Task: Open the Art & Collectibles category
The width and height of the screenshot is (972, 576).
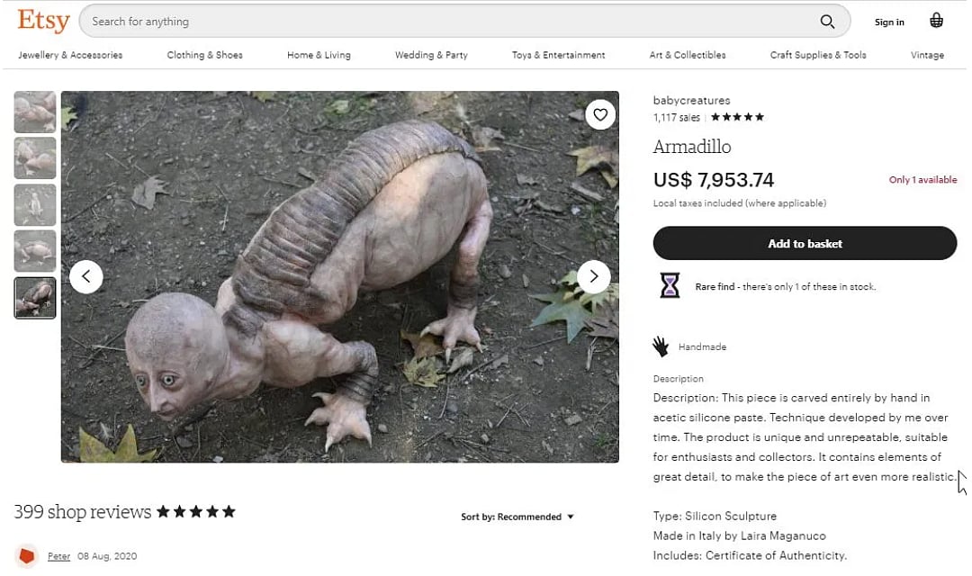Action: (x=688, y=55)
